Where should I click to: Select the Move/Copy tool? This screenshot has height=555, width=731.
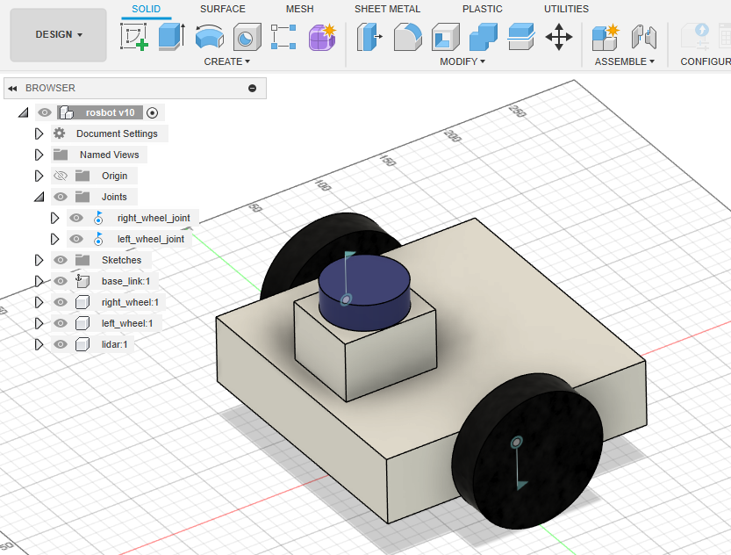(x=558, y=37)
